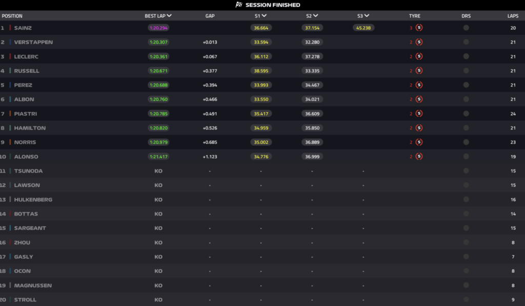Select driver Magnussen's name

[33, 286]
